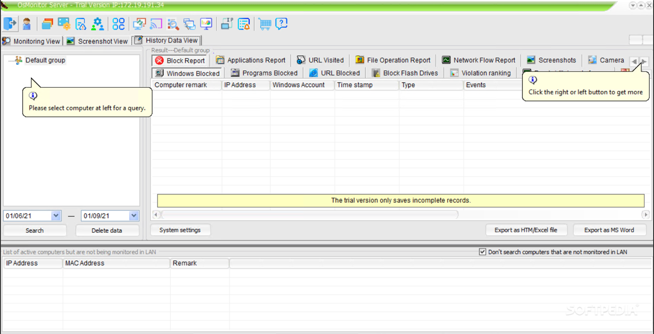
Task: Click the Time stamp column header
Action: (x=367, y=85)
